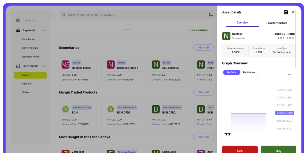The height and width of the screenshot is (153, 307).
Task: Click the search magnifier icon
Action: [x=64, y=15]
